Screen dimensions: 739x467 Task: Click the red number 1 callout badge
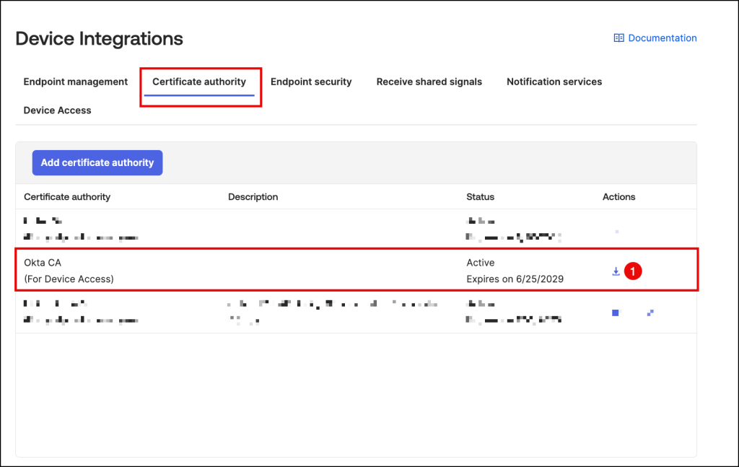[x=633, y=271]
